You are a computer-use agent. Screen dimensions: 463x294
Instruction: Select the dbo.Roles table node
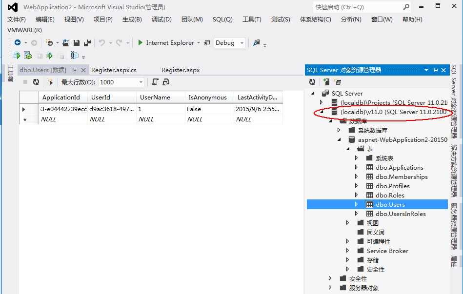[x=390, y=195]
